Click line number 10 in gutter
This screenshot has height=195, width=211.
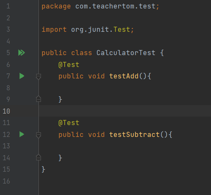6,111
